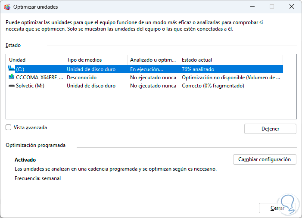Close the window using X icon
The image size is (302, 218).
tap(292, 7)
